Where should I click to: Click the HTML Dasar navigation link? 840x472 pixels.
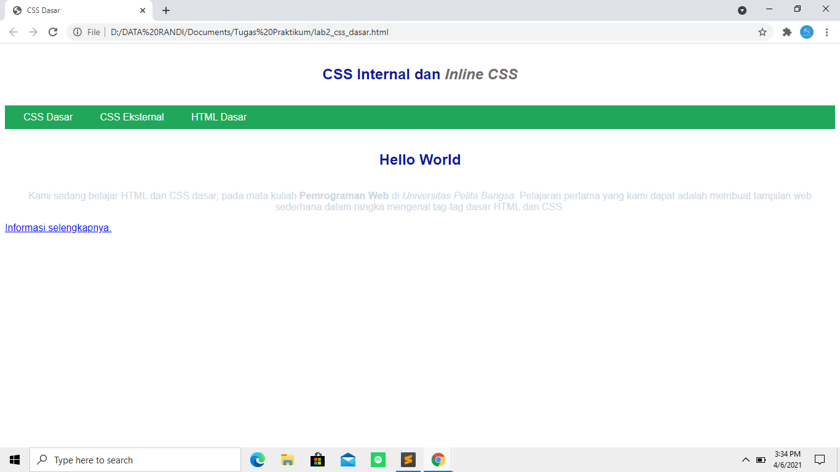218,117
